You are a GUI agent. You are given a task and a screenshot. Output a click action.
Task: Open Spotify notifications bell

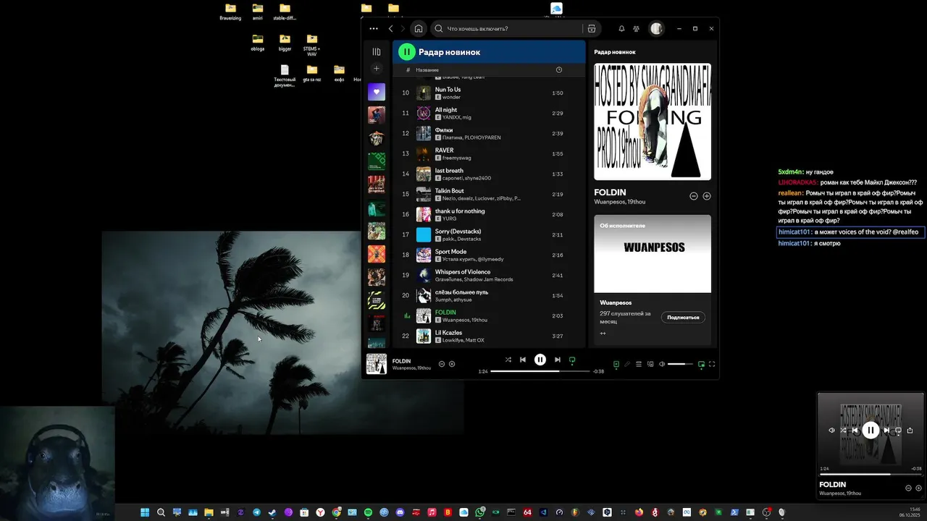coord(621,29)
